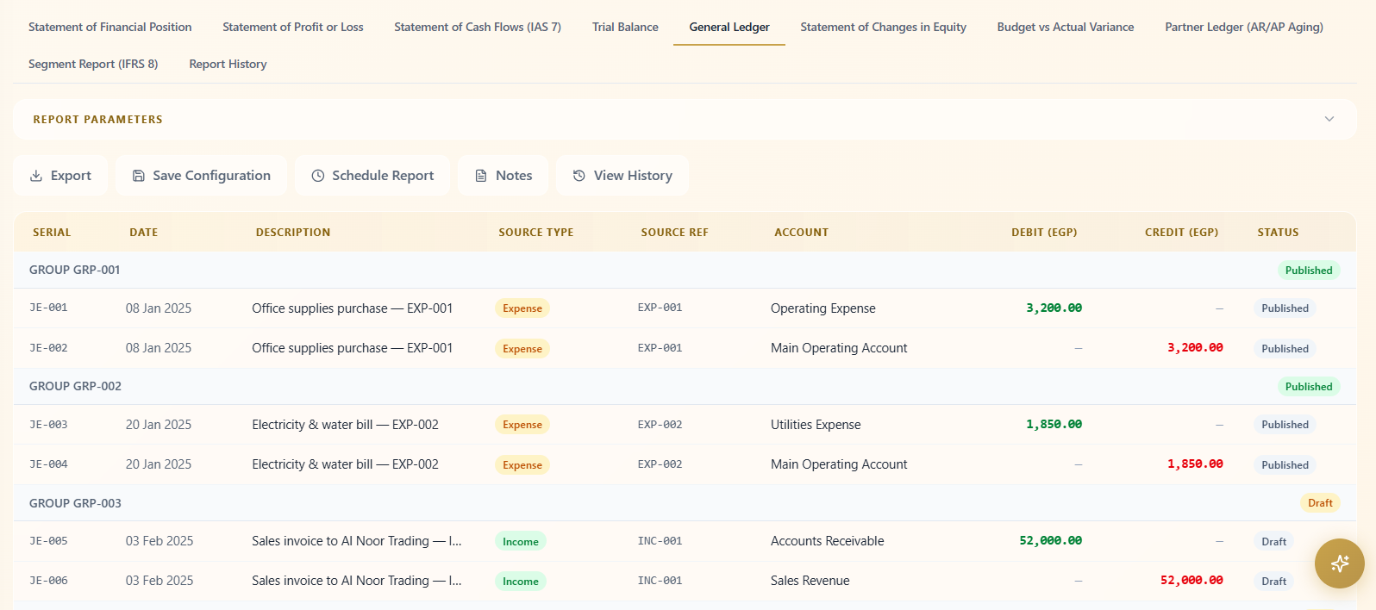Open the Report History tab
1376x610 pixels.
[x=228, y=64]
